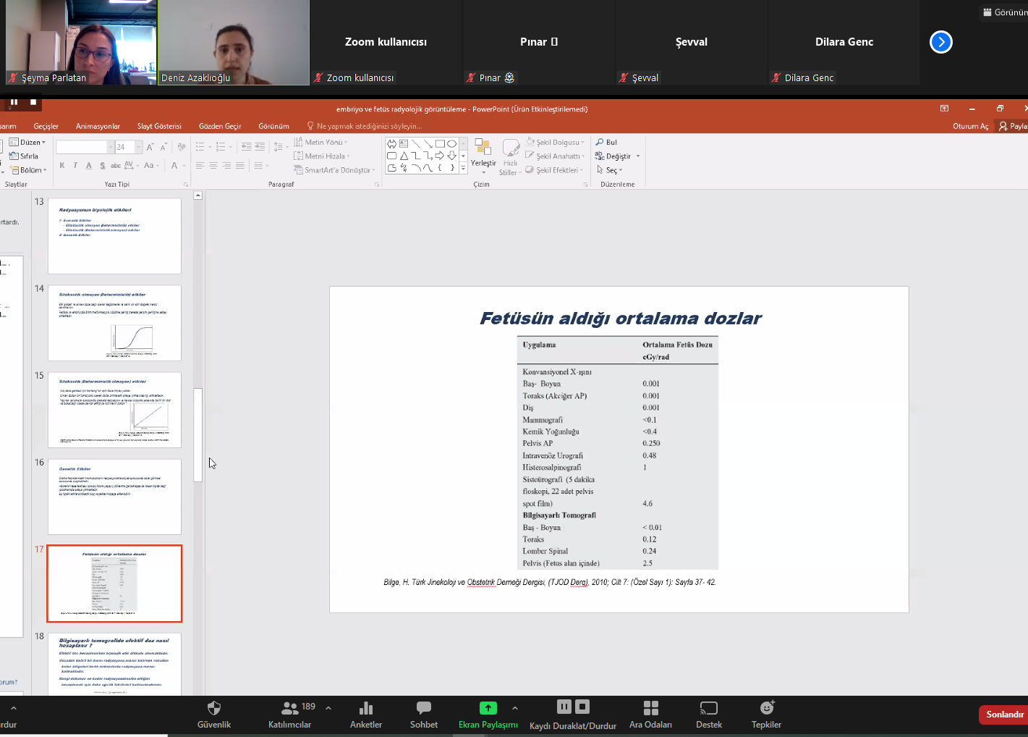Expand the font size dropdown
The width and height of the screenshot is (1028, 737).
click(x=138, y=147)
